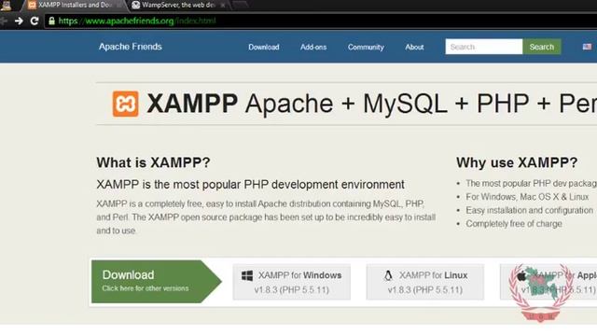Viewport: 597px width, 336px height.
Task: Click 'For Windows, Mac OS X & Linux' bullet
Action: pyautogui.click(x=527, y=197)
